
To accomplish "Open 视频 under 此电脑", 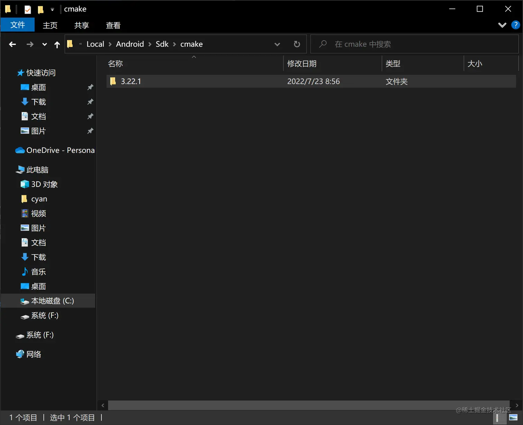I will pyautogui.click(x=38, y=214).
